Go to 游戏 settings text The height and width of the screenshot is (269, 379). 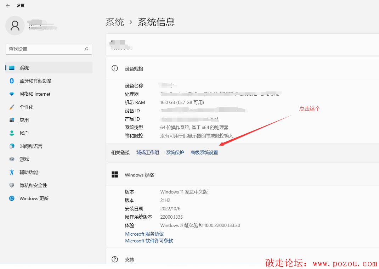[x=24, y=159]
